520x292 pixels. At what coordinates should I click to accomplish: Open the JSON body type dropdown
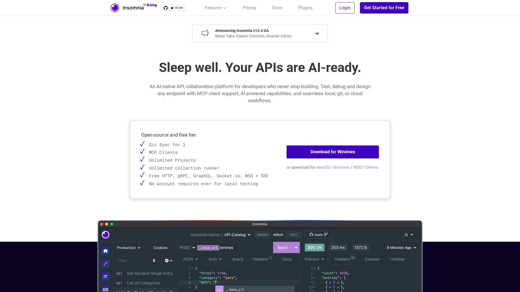coord(190,259)
